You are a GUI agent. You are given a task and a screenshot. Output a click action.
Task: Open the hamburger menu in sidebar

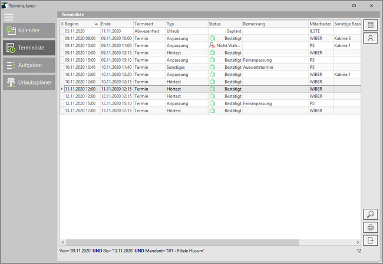9,17
